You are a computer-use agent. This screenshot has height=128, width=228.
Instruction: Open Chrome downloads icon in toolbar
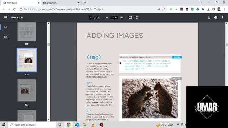coord(208,9)
